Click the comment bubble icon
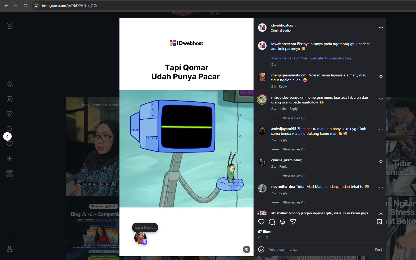 pos(272,222)
